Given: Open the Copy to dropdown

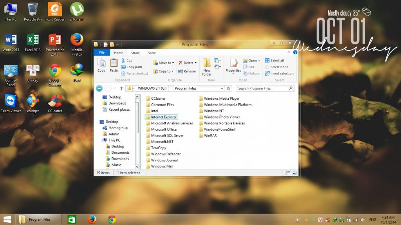Looking at the screenshot, I should click(x=163, y=71).
